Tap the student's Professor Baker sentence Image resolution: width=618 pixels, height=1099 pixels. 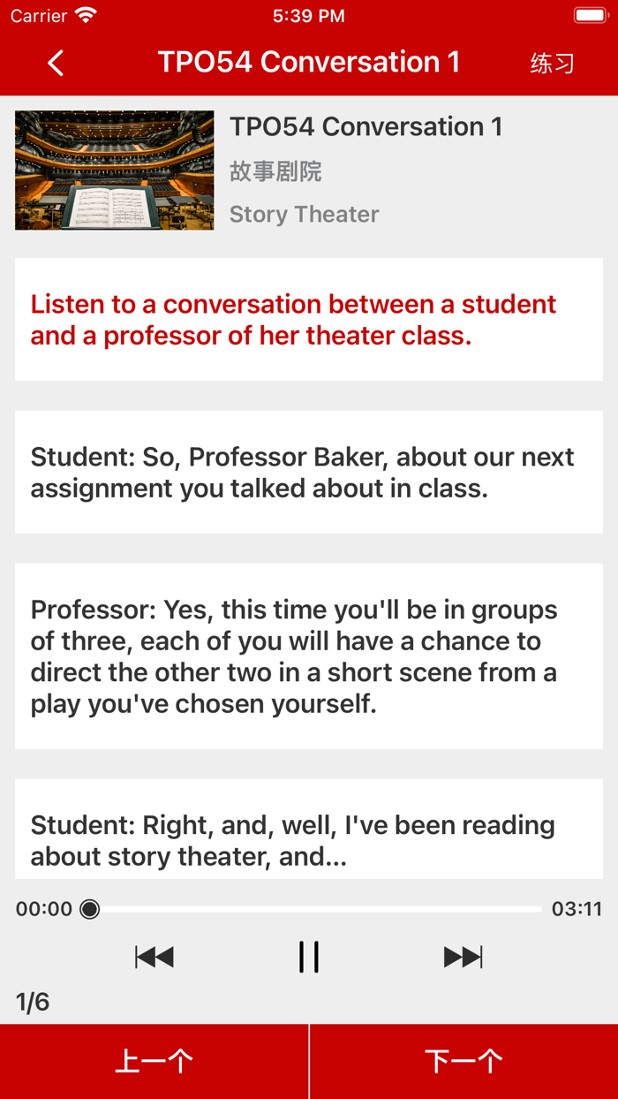303,473
